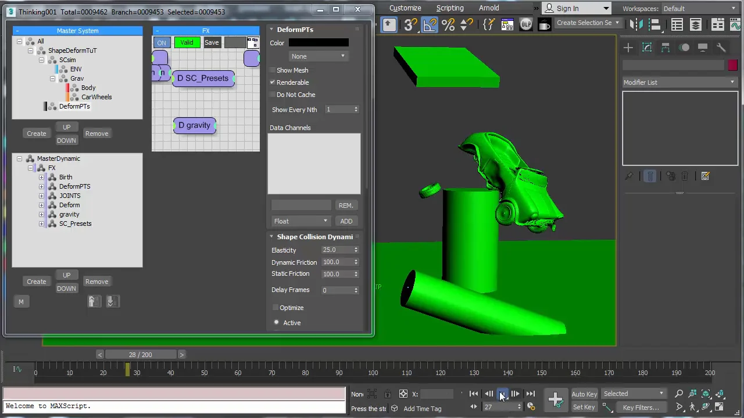Go to the start frame
The image size is (744, 418).
point(474,394)
